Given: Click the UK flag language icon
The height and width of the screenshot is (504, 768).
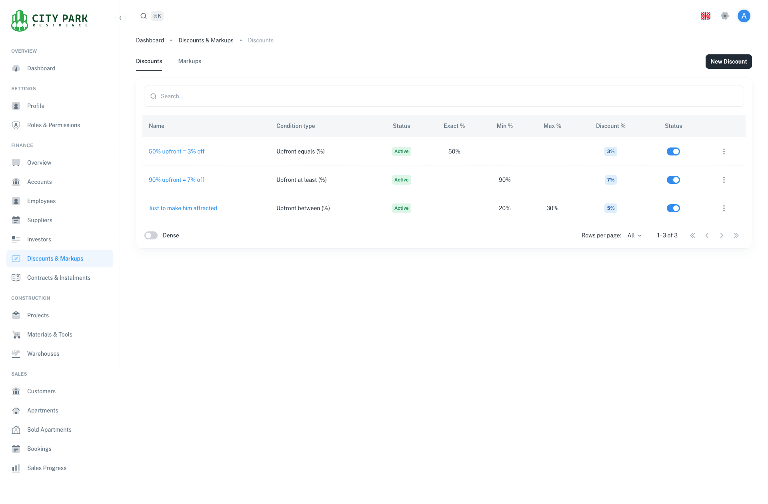Looking at the screenshot, I should click(x=705, y=16).
